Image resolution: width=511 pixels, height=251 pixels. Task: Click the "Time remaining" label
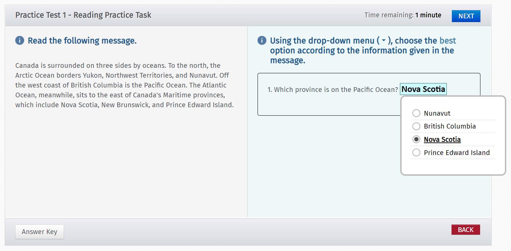coord(389,15)
